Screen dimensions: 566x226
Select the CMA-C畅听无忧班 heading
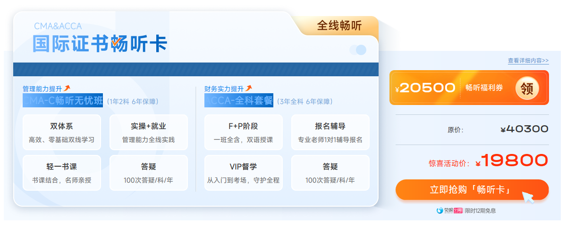[x=63, y=100]
